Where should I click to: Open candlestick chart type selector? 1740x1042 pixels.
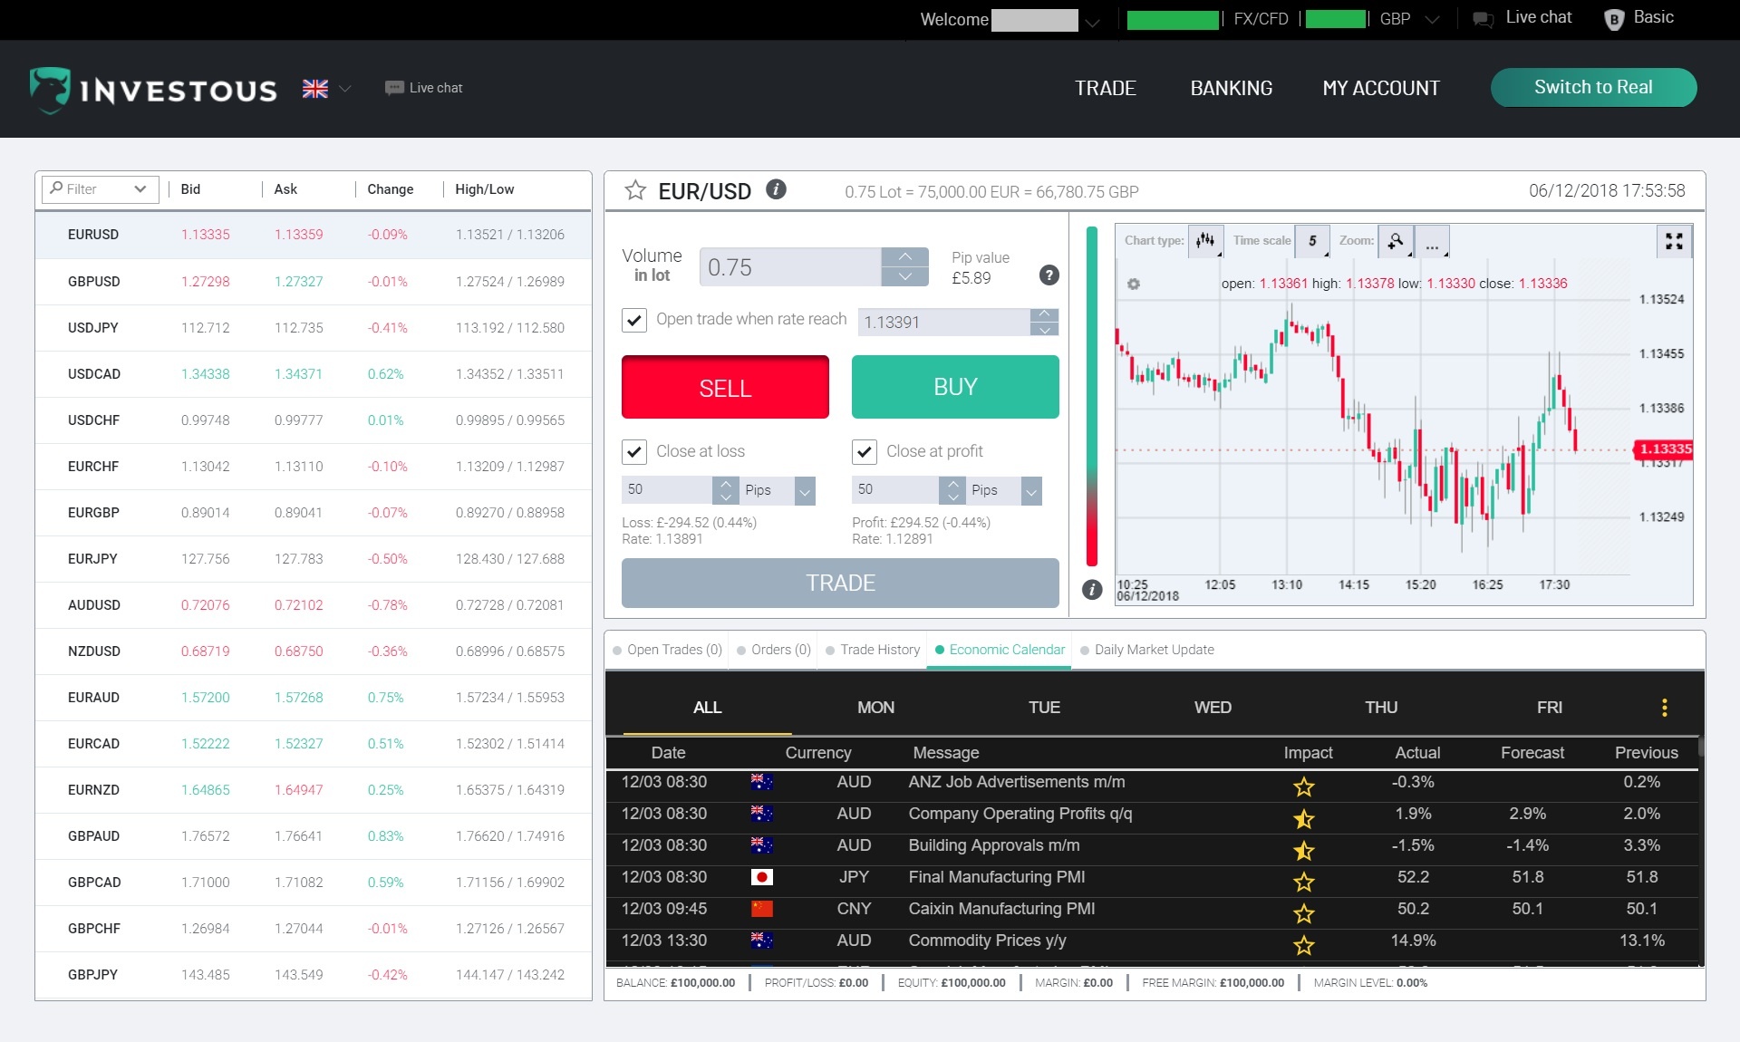[x=1205, y=241]
